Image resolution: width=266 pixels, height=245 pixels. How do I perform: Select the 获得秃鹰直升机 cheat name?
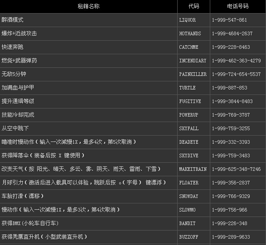point(44,237)
